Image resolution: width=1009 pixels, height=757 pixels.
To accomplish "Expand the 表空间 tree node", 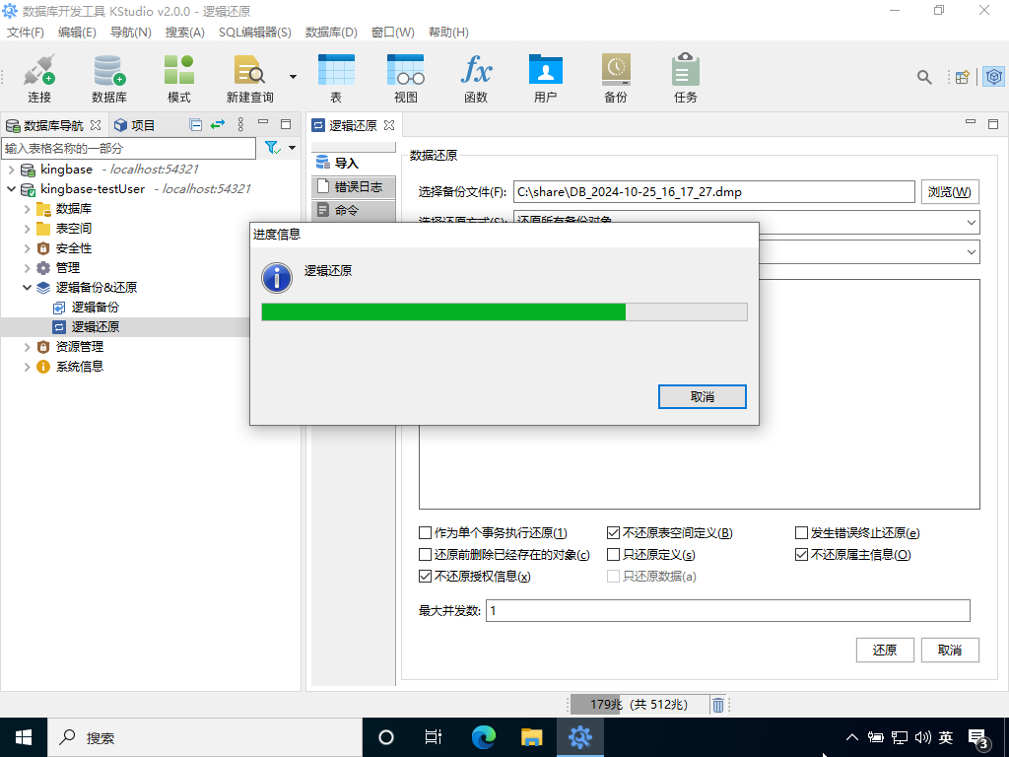I will (28, 229).
